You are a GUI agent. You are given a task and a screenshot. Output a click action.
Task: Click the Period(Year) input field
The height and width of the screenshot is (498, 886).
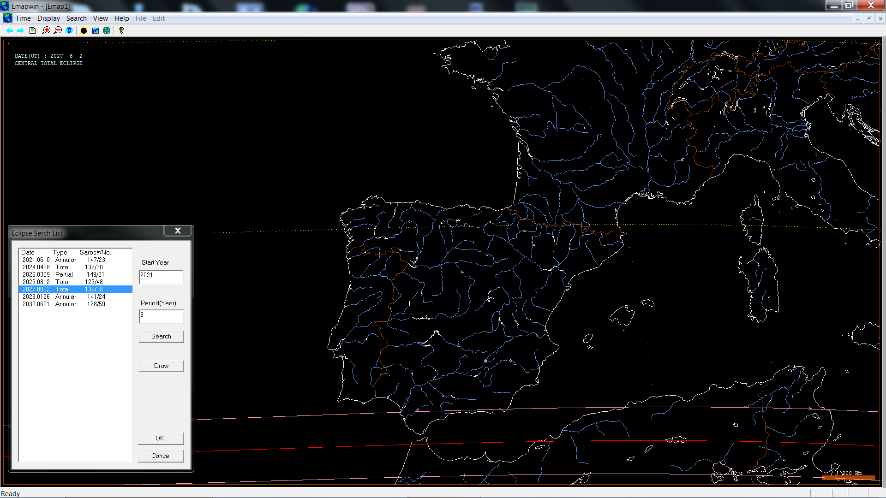[161, 316]
